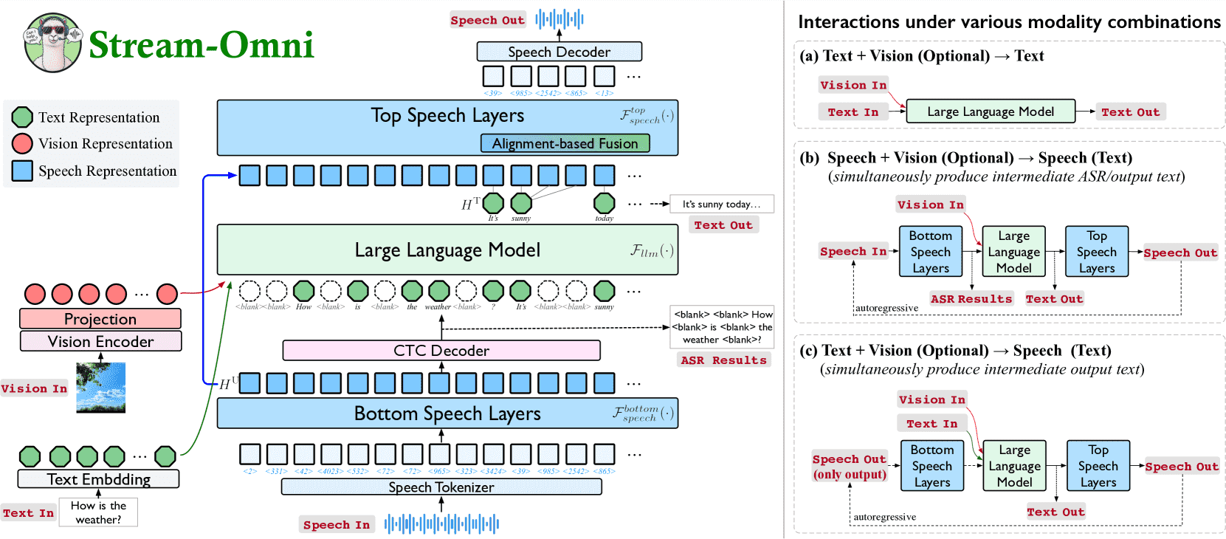Select the Alignment-based Fusion box
Screen dimensions: 1226x539
pos(565,143)
